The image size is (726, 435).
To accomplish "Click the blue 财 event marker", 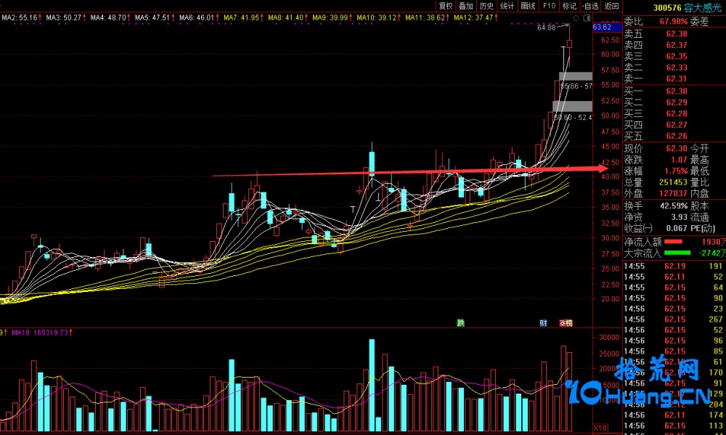I will 544,323.
